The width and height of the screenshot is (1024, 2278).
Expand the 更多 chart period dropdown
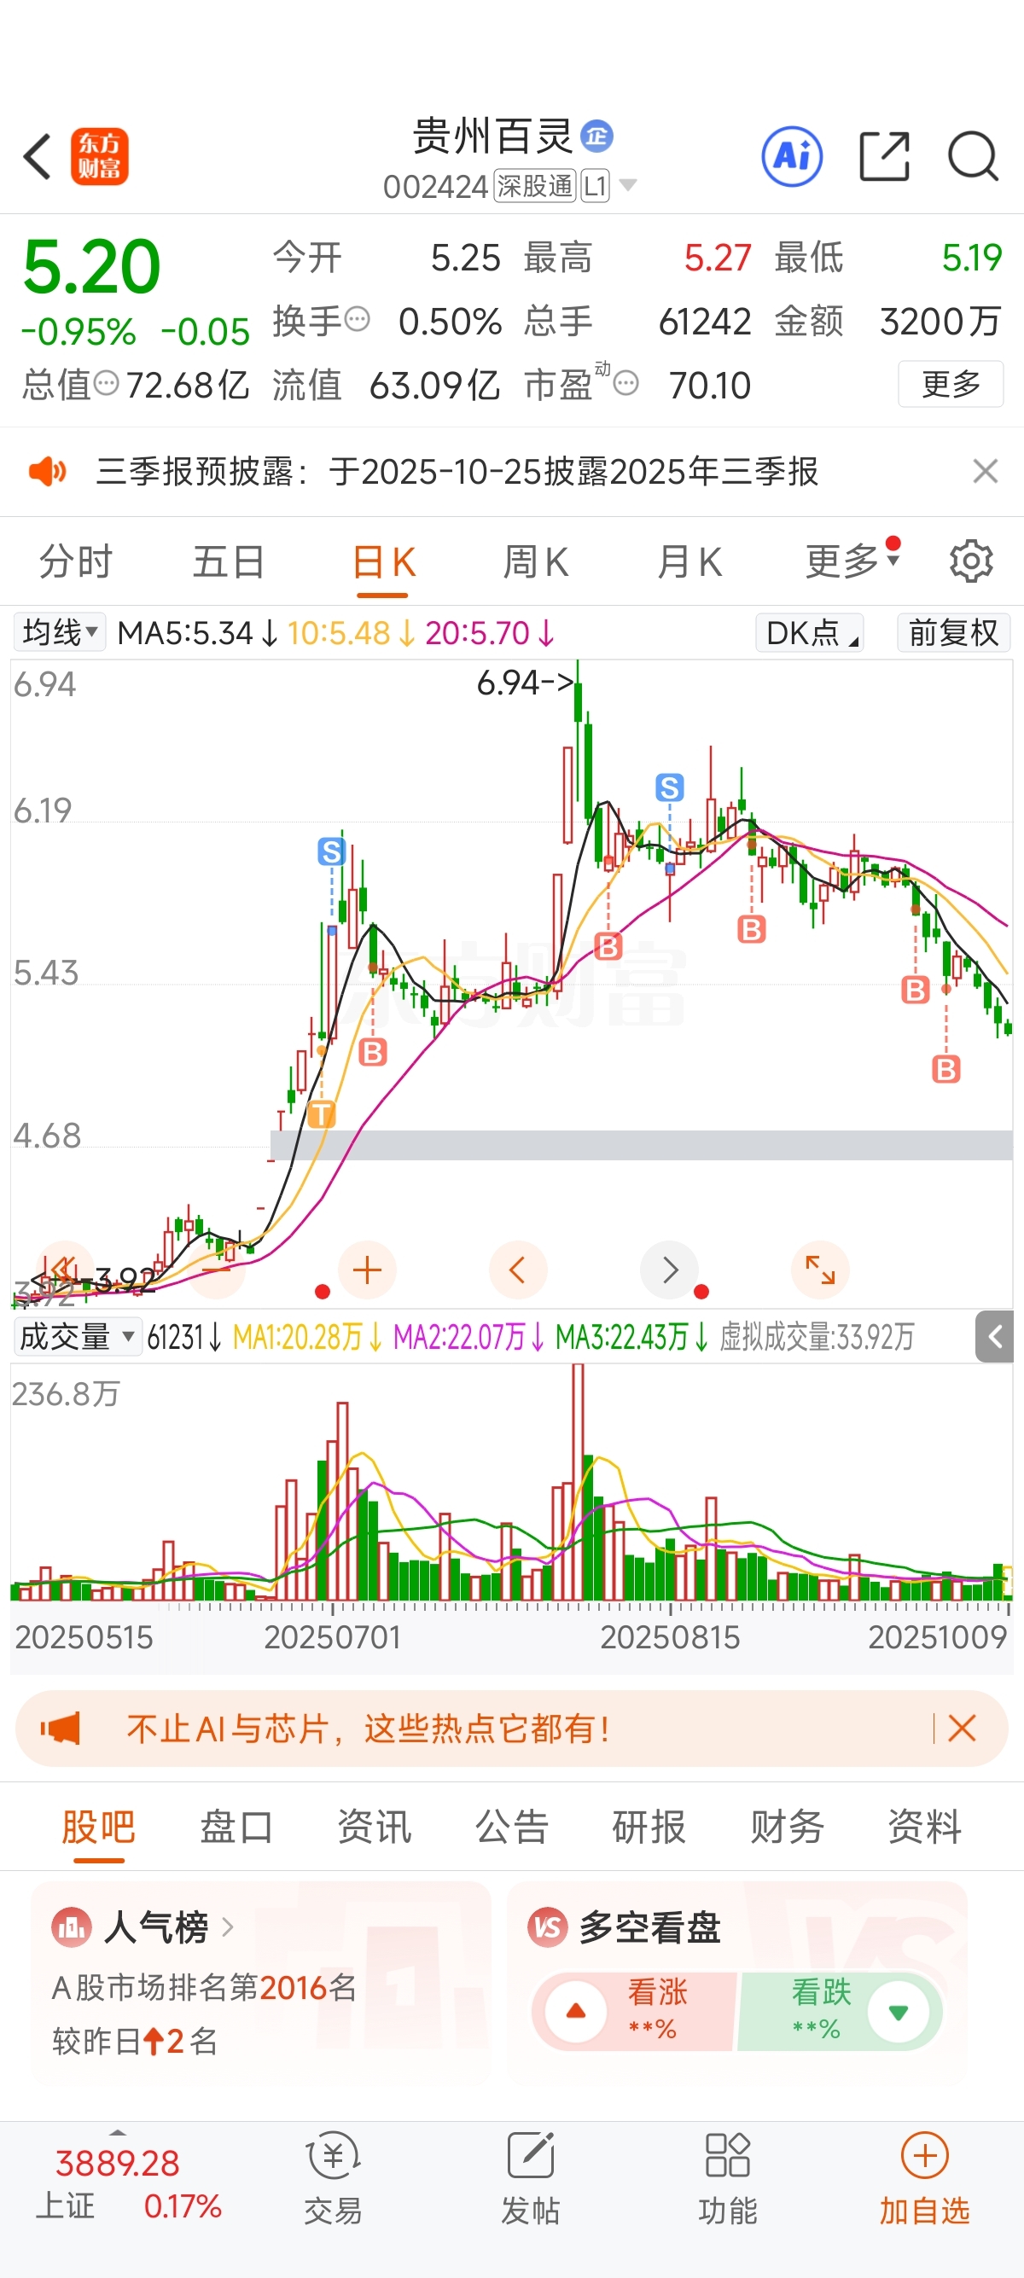pyautogui.click(x=852, y=561)
